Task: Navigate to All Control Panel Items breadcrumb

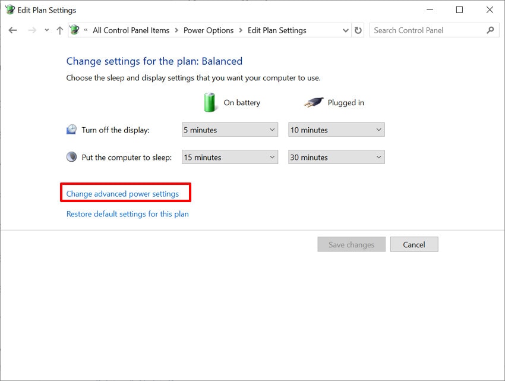Action: (x=131, y=30)
